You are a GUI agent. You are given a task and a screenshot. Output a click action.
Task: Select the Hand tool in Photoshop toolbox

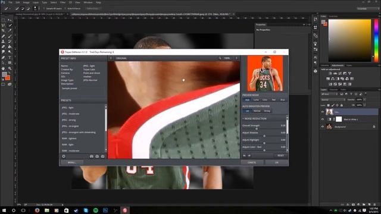pos(4,69)
